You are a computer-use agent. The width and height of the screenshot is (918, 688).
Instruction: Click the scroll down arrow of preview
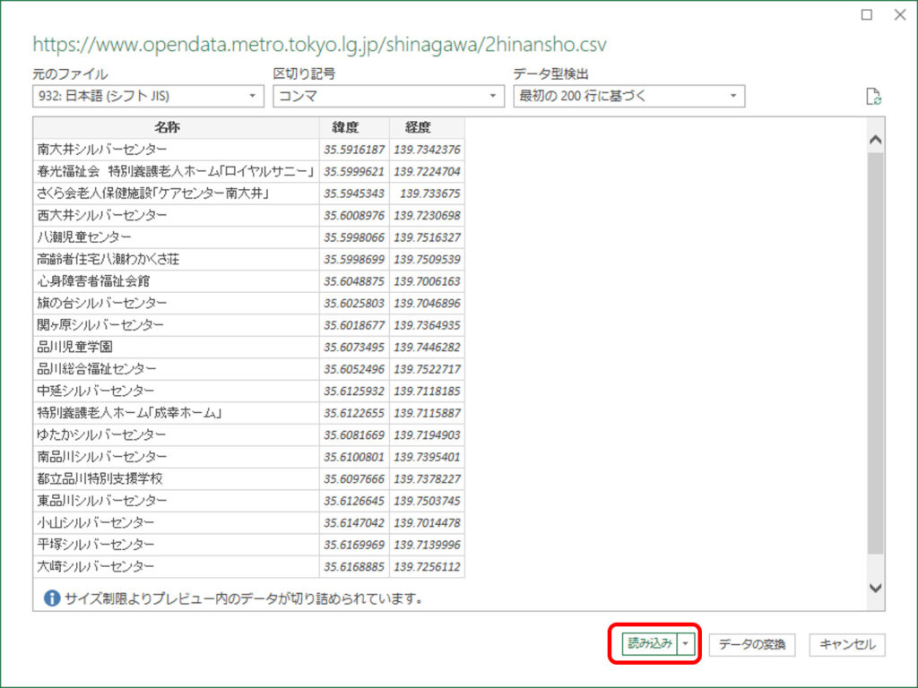875,588
